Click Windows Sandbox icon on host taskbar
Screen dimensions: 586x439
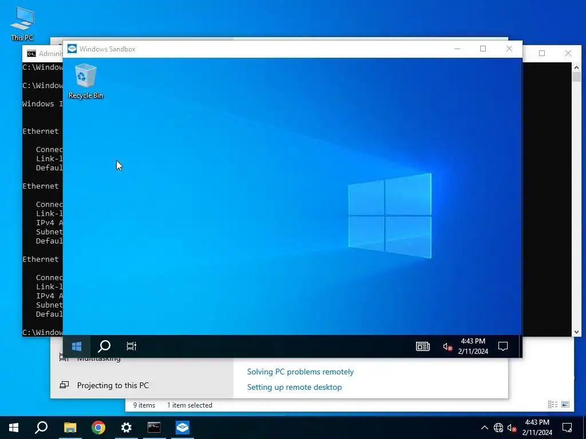pos(183,428)
